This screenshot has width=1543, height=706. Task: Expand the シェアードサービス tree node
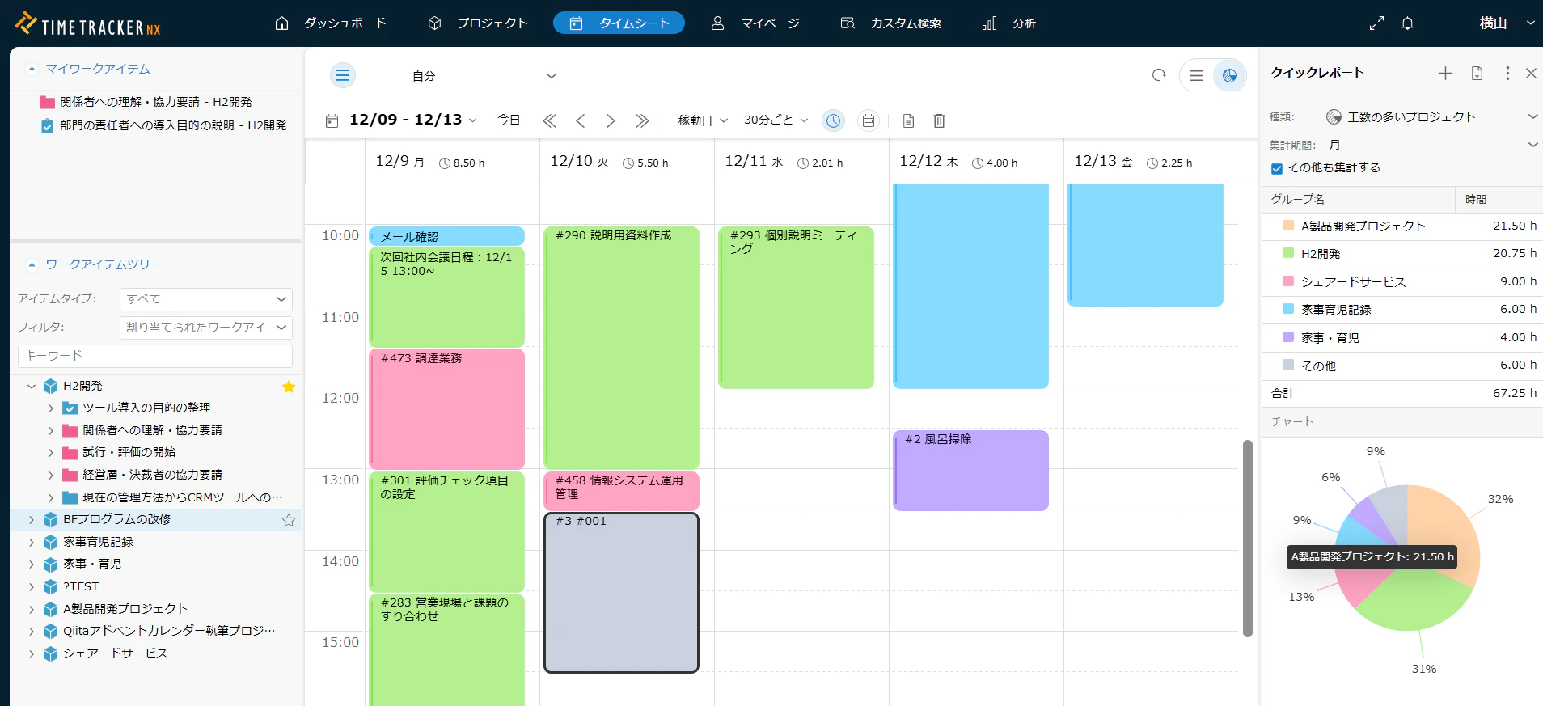(32, 653)
